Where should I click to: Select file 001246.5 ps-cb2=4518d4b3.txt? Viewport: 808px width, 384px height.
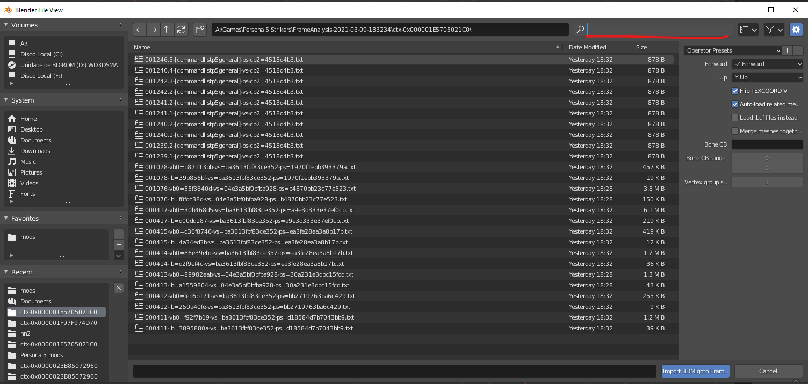403,60
